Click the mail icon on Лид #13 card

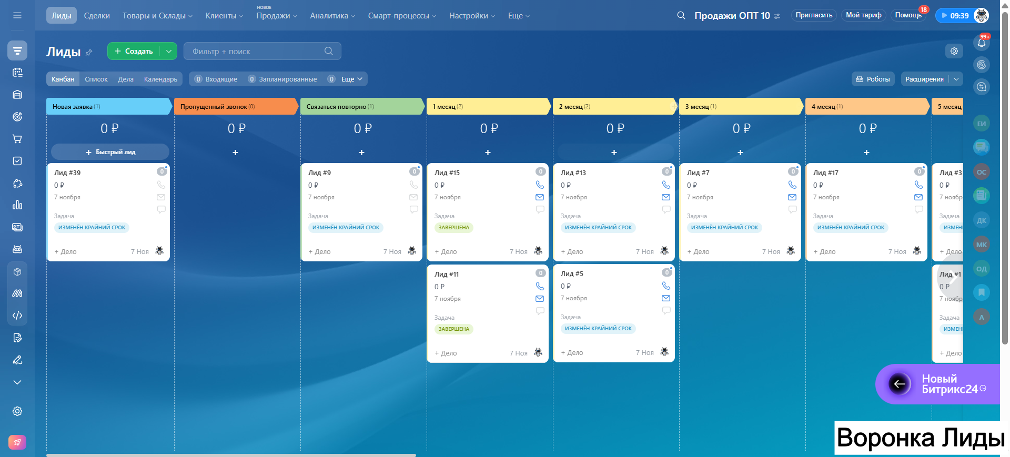point(666,197)
